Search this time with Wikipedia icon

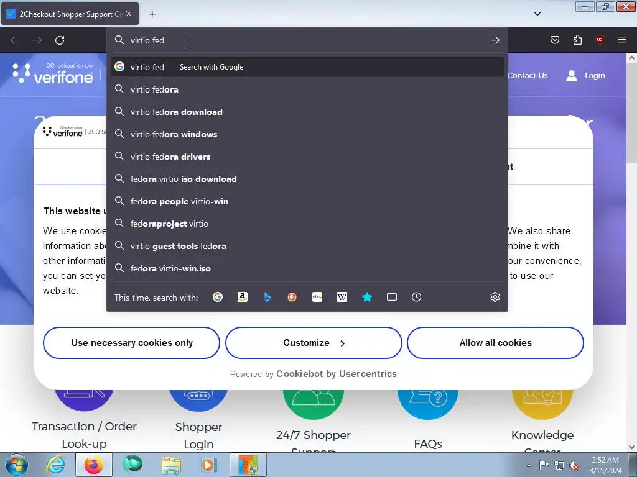[342, 297]
